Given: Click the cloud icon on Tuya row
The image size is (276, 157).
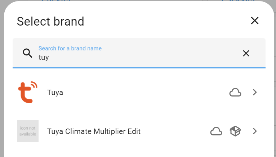Looking at the screenshot, I should coord(235,93).
